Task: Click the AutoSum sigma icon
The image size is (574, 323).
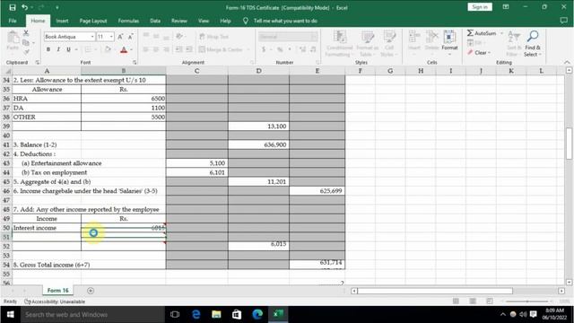Action: pyautogui.click(x=470, y=33)
